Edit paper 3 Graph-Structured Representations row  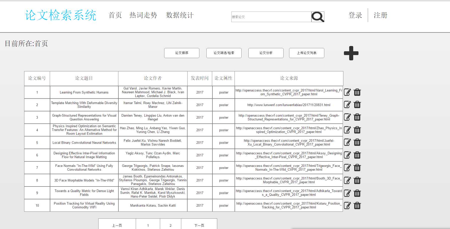(x=347, y=117)
